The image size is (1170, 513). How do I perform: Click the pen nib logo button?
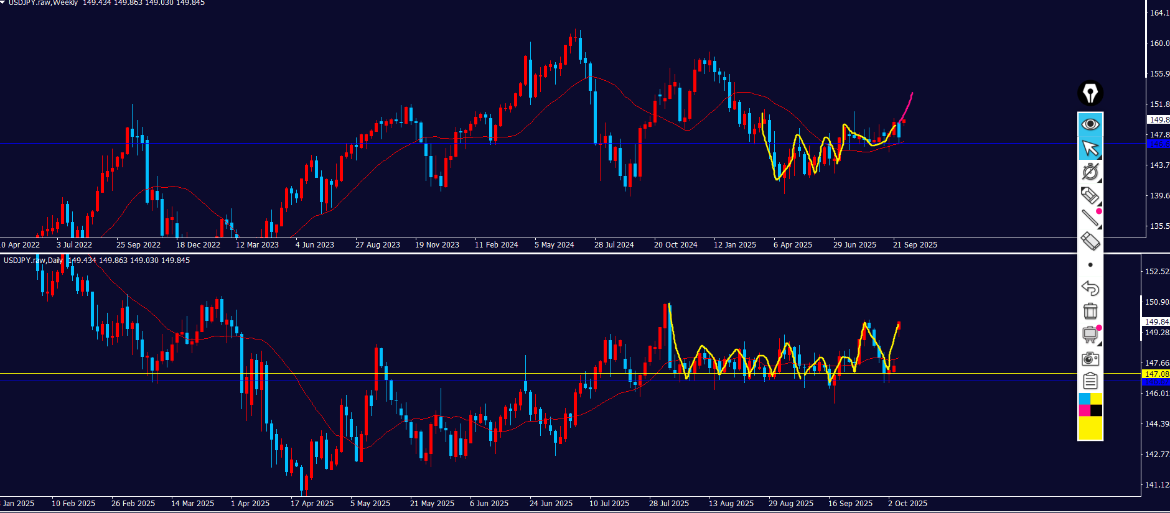click(x=1090, y=93)
